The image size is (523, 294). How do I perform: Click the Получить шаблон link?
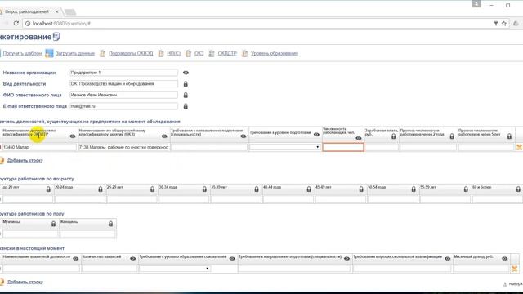(22, 53)
